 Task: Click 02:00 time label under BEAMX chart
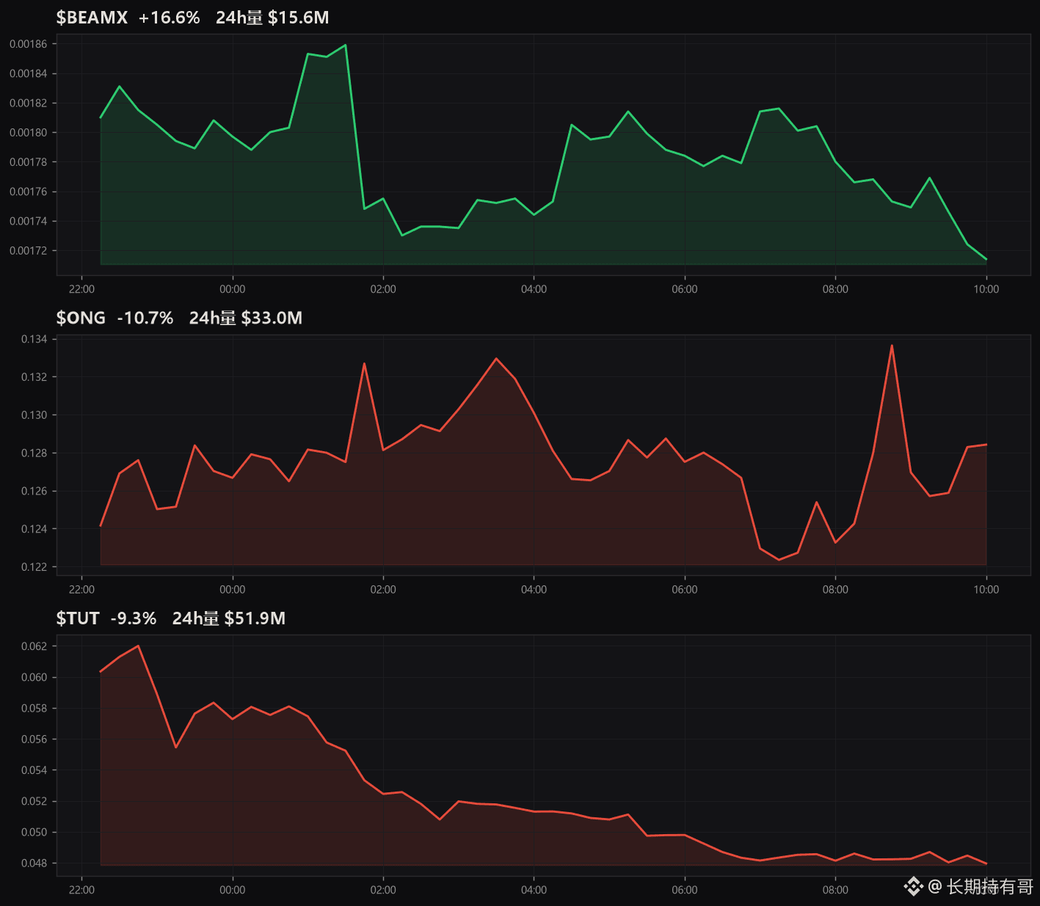coord(383,289)
